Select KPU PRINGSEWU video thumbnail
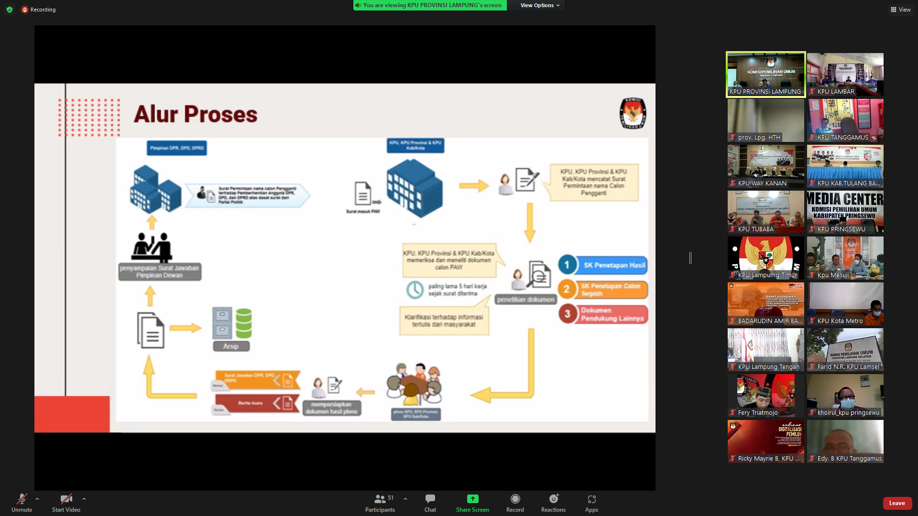918x516 pixels. click(x=845, y=212)
